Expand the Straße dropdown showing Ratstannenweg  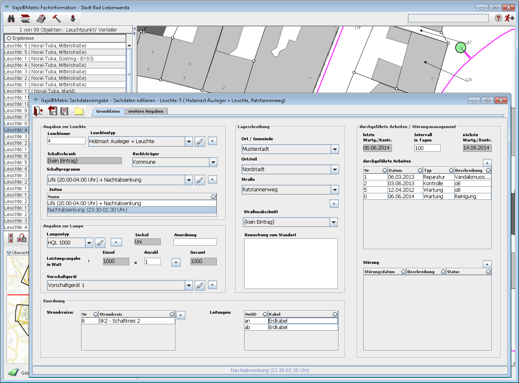click(x=335, y=190)
